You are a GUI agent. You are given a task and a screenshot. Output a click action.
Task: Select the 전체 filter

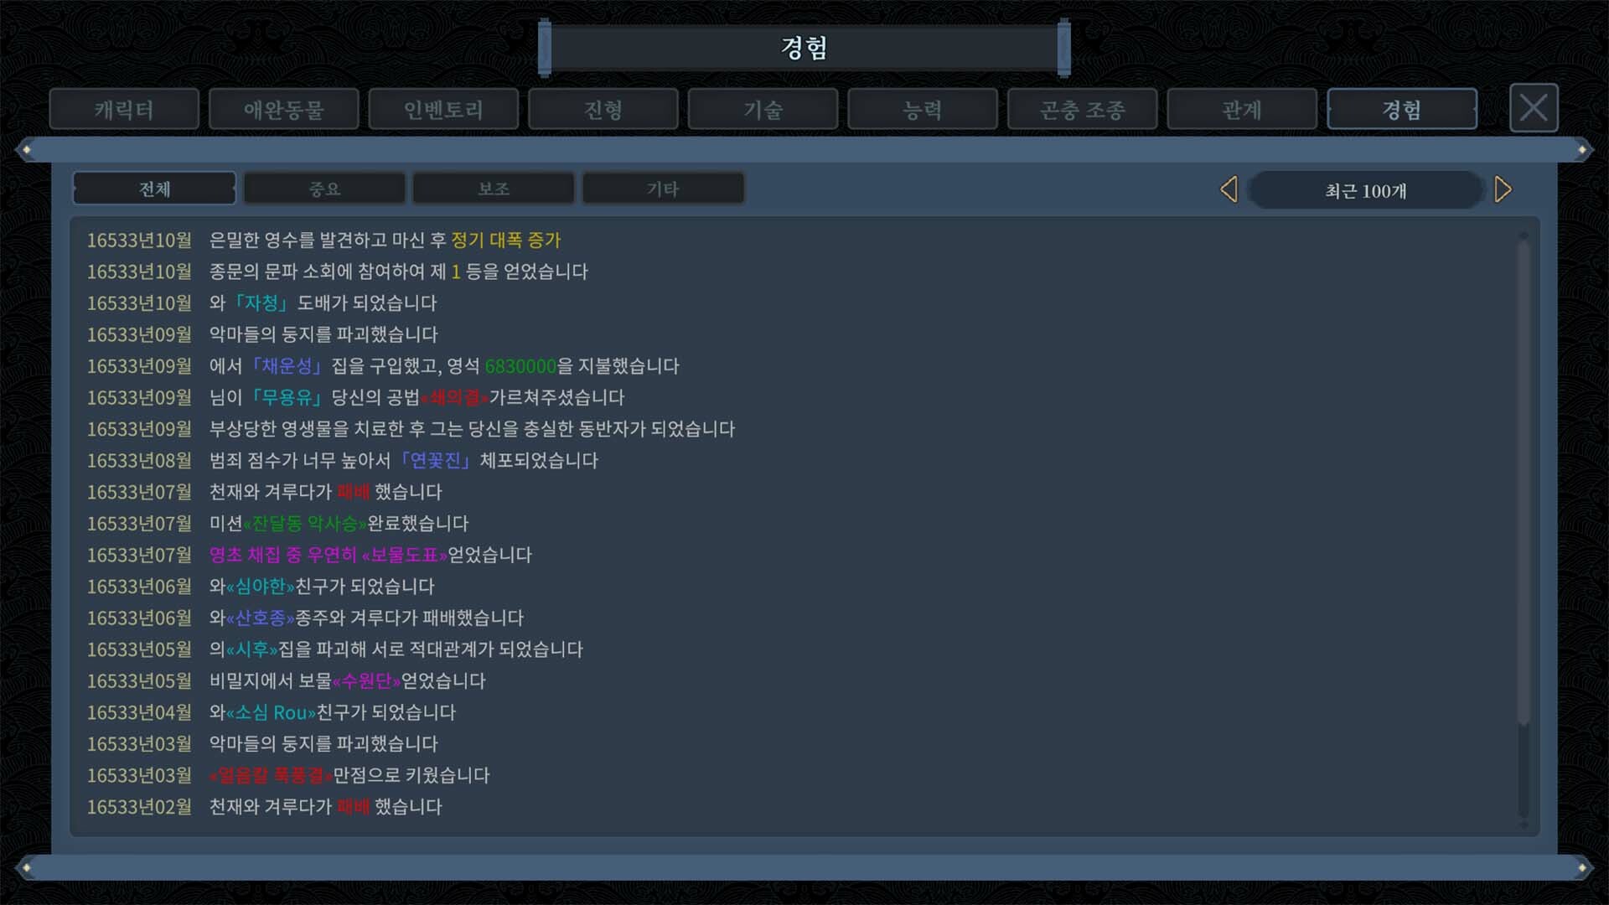click(x=154, y=189)
